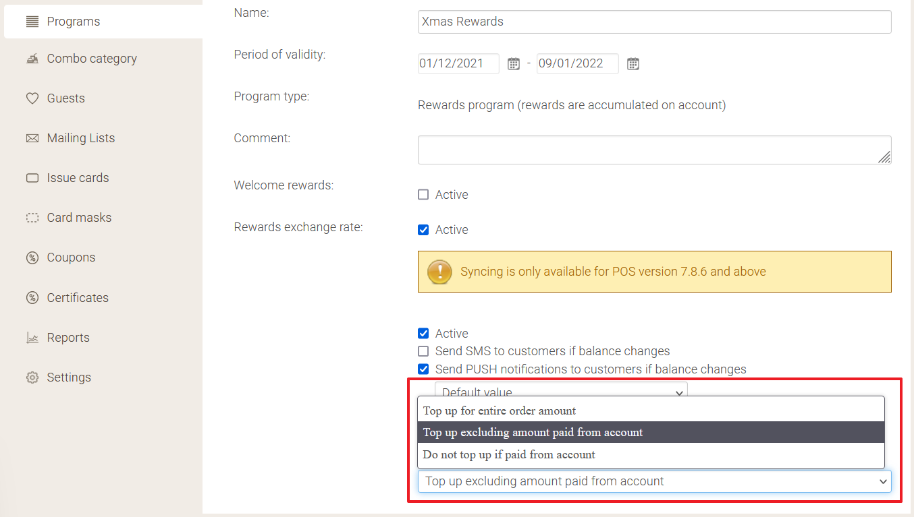Viewport: 914px width, 517px height.
Task: Click the Combo category icon
Action: pos(32,59)
